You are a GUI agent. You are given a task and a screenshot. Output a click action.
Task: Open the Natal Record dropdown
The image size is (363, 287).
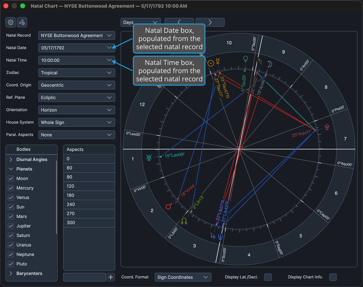pyautogui.click(x=77, y=35)
